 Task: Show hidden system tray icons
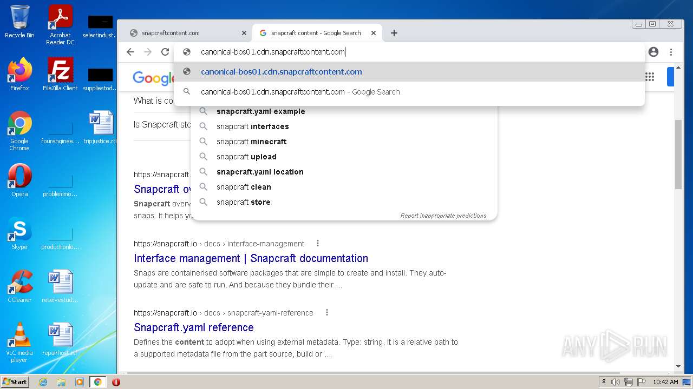click(x=604, y=382)
